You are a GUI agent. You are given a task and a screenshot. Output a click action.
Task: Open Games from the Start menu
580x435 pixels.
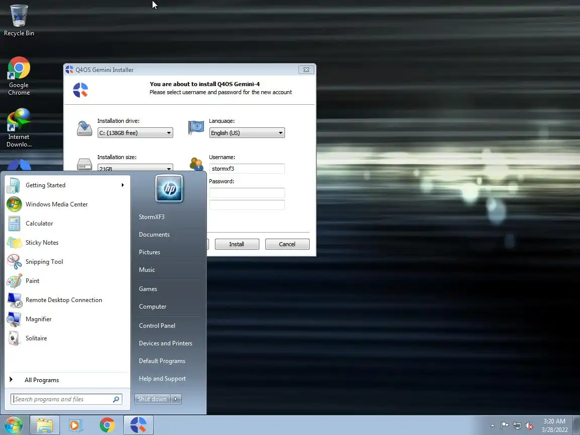point(148,289)
